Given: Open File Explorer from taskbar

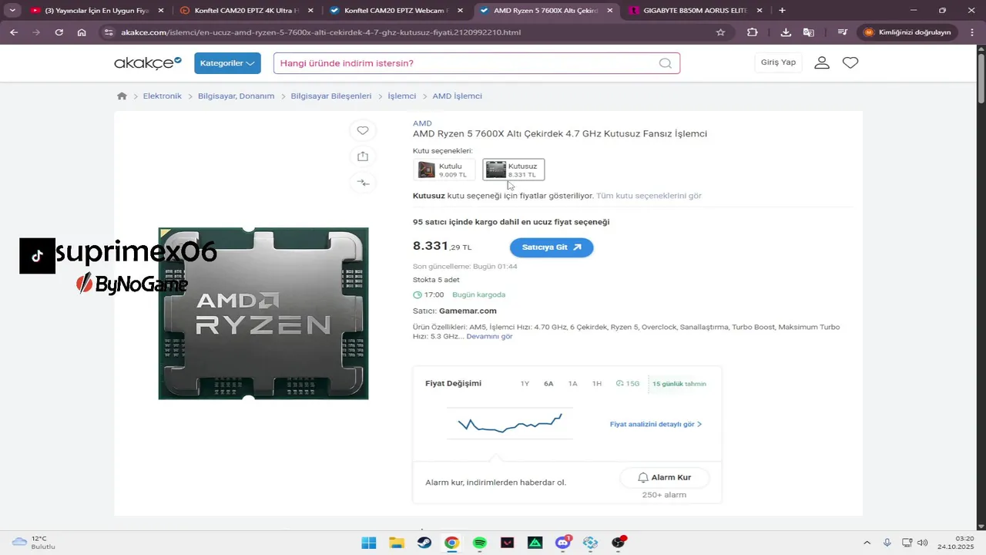Looking at the screenshot, I should click(x=397, y=543).
